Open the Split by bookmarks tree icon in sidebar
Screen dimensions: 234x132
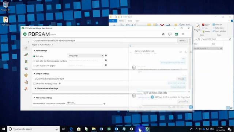26,82
